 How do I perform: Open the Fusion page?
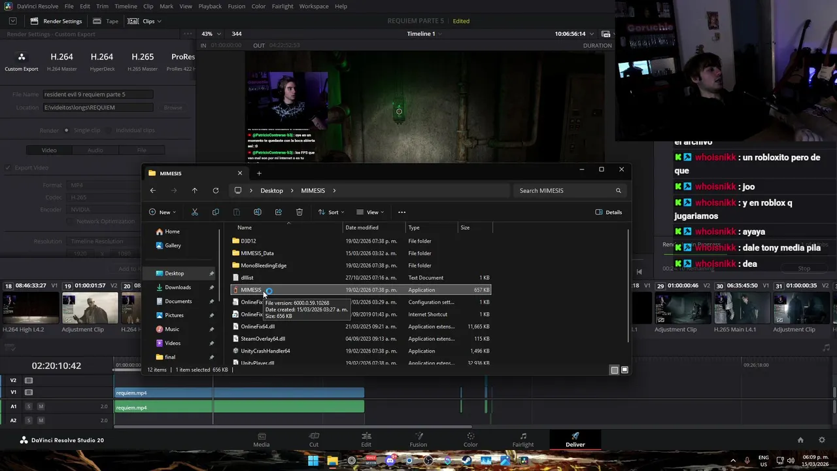coord(418,440)
